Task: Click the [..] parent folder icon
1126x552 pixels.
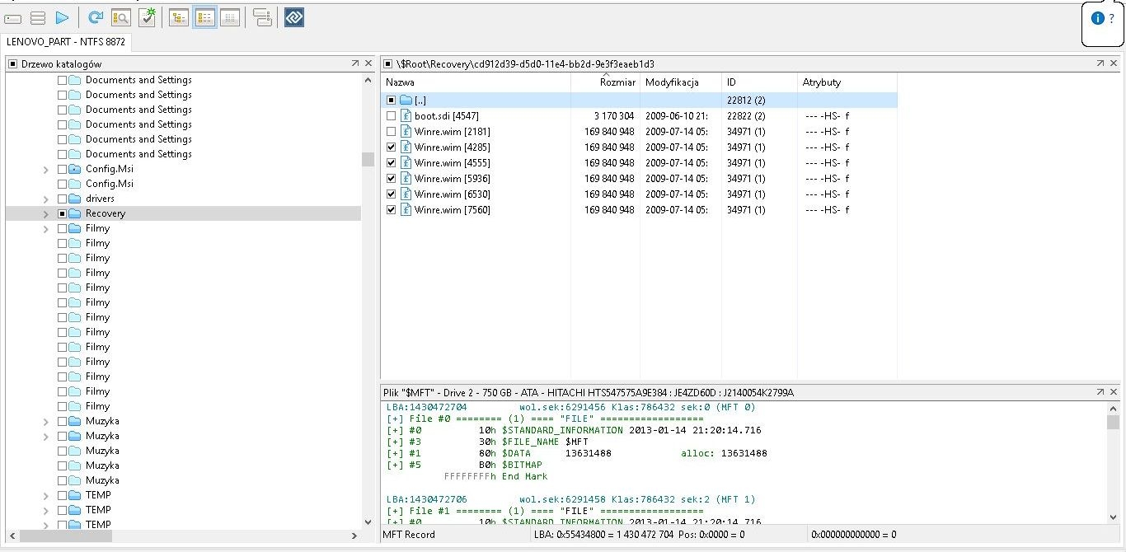Action: (x=406, y=101)
